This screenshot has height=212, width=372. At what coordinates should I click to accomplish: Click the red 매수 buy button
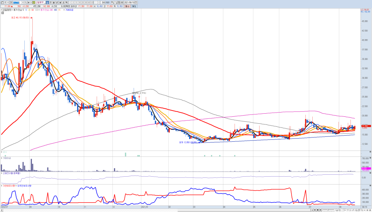coord(127,7)
